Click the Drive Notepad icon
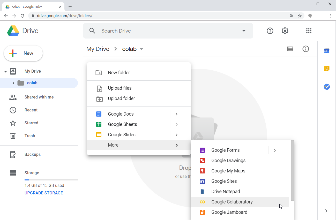 click(202, 192)
